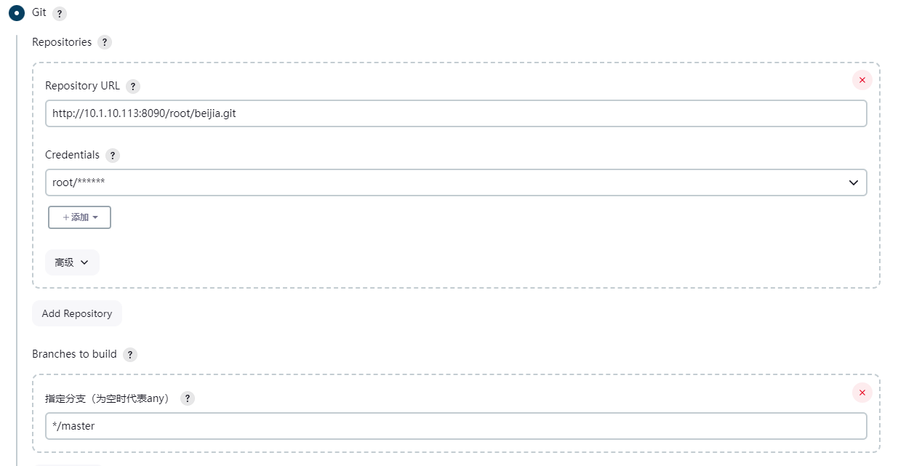Click the Git label text
This screenshot has height=466, width=922.
[x=39, y=12]
